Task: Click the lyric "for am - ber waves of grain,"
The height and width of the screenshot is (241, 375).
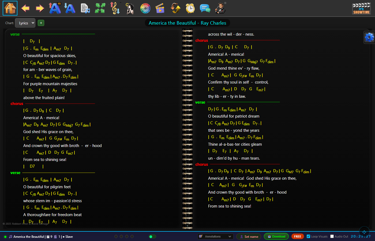Action: tap(48, 70)
